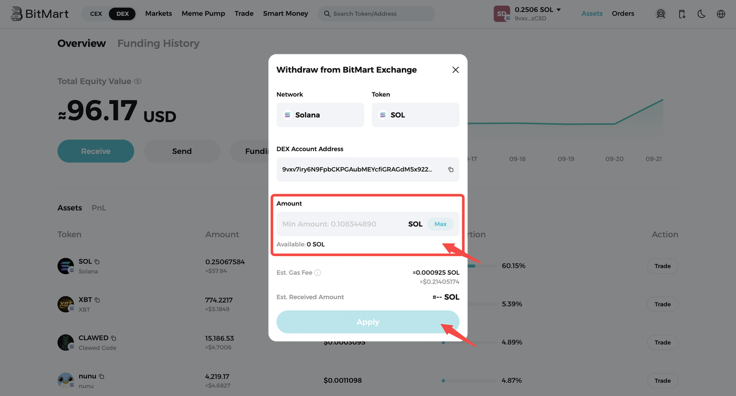Click Trade in the CLAWED row

pyautogui.click(x=662, y=342)
